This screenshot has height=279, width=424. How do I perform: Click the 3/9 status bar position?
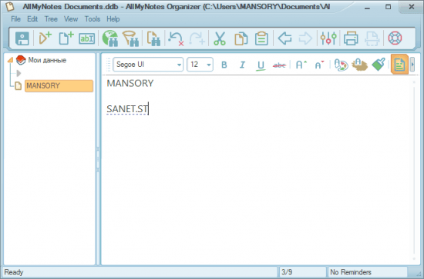pyautogui.click(x=302, y=272)
